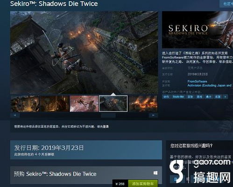This screenshot has width=233, height=187.
Task: Click the login link in the wishlist notice
Action: click(106, 127)
